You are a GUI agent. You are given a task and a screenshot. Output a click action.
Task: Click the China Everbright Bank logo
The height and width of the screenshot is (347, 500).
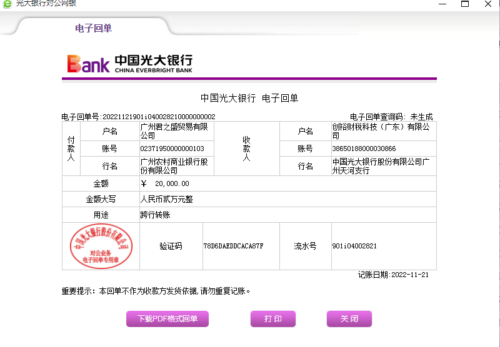[130, 64]
